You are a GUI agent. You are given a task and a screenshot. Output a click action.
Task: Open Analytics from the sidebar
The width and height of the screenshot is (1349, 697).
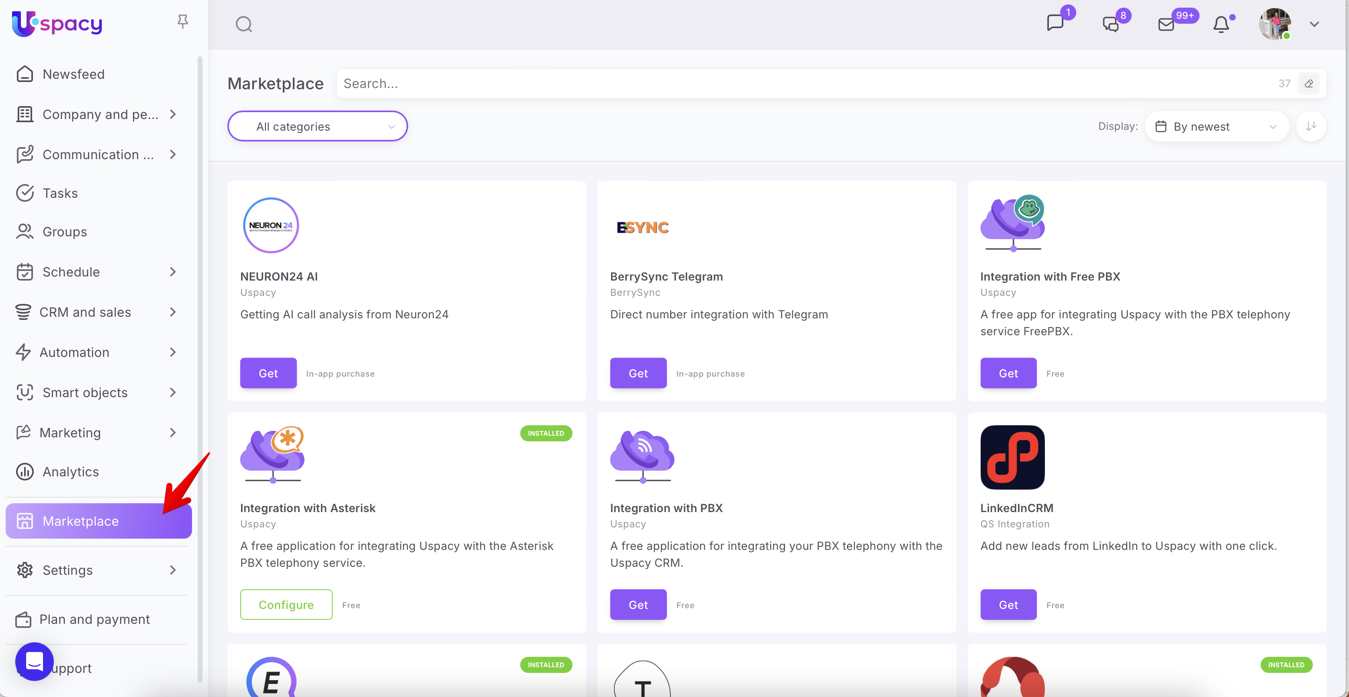coord(70,471)
